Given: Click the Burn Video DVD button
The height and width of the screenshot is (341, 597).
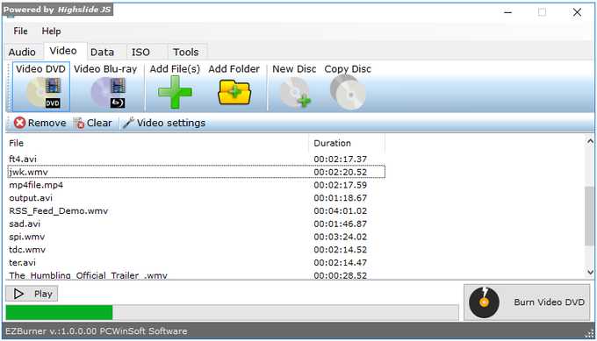Looking at the screenshot, I should point(527,302).
